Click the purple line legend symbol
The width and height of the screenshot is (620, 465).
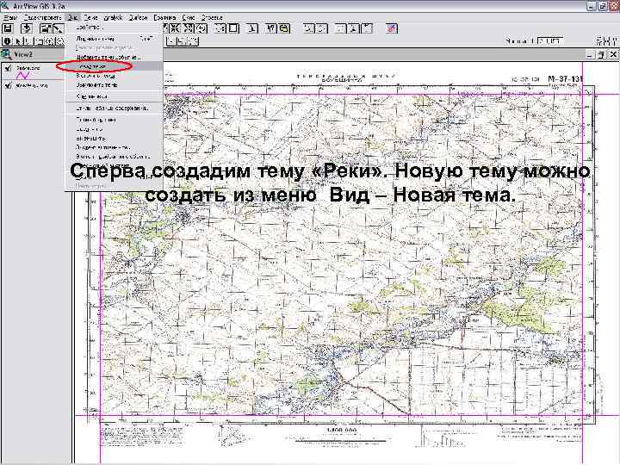point(22,75)
